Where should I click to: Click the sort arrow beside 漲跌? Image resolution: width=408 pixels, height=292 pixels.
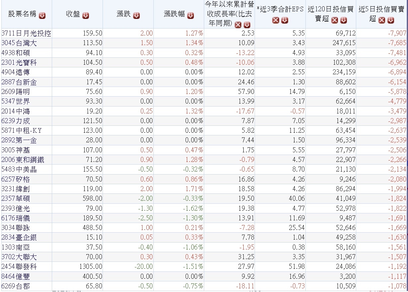click(136, 15)
